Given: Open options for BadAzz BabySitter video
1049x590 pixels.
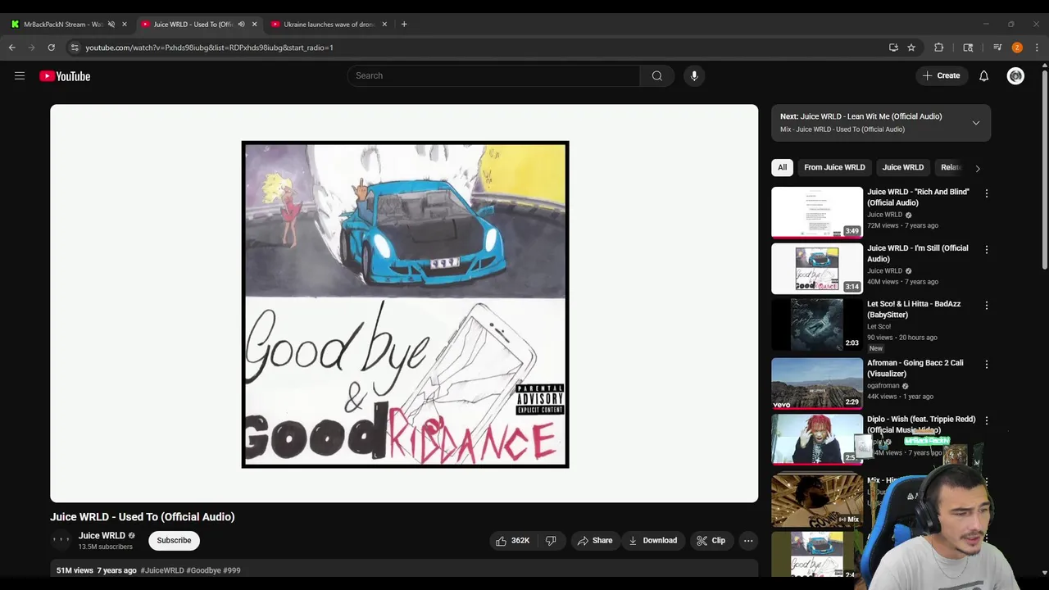Looking at the screenshot, I should (987, 305).
